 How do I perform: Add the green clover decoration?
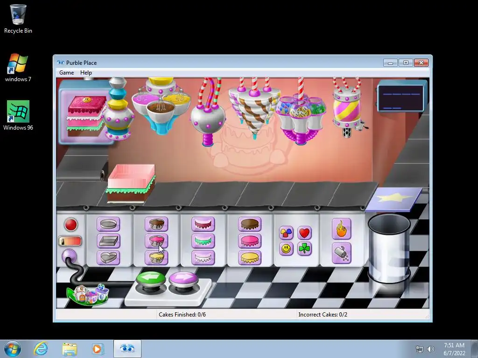pyautogui.click(x=304, y=249)
